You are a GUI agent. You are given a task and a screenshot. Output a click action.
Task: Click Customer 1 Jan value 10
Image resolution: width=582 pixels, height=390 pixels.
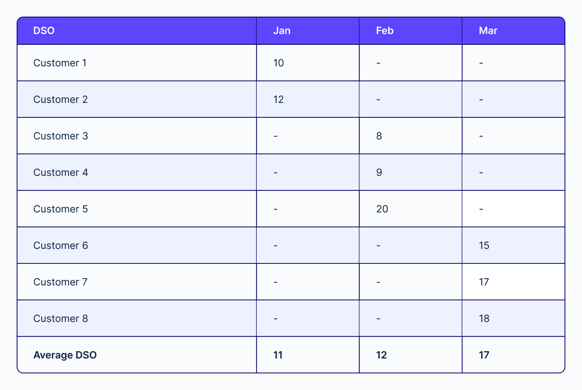(278, 63)
